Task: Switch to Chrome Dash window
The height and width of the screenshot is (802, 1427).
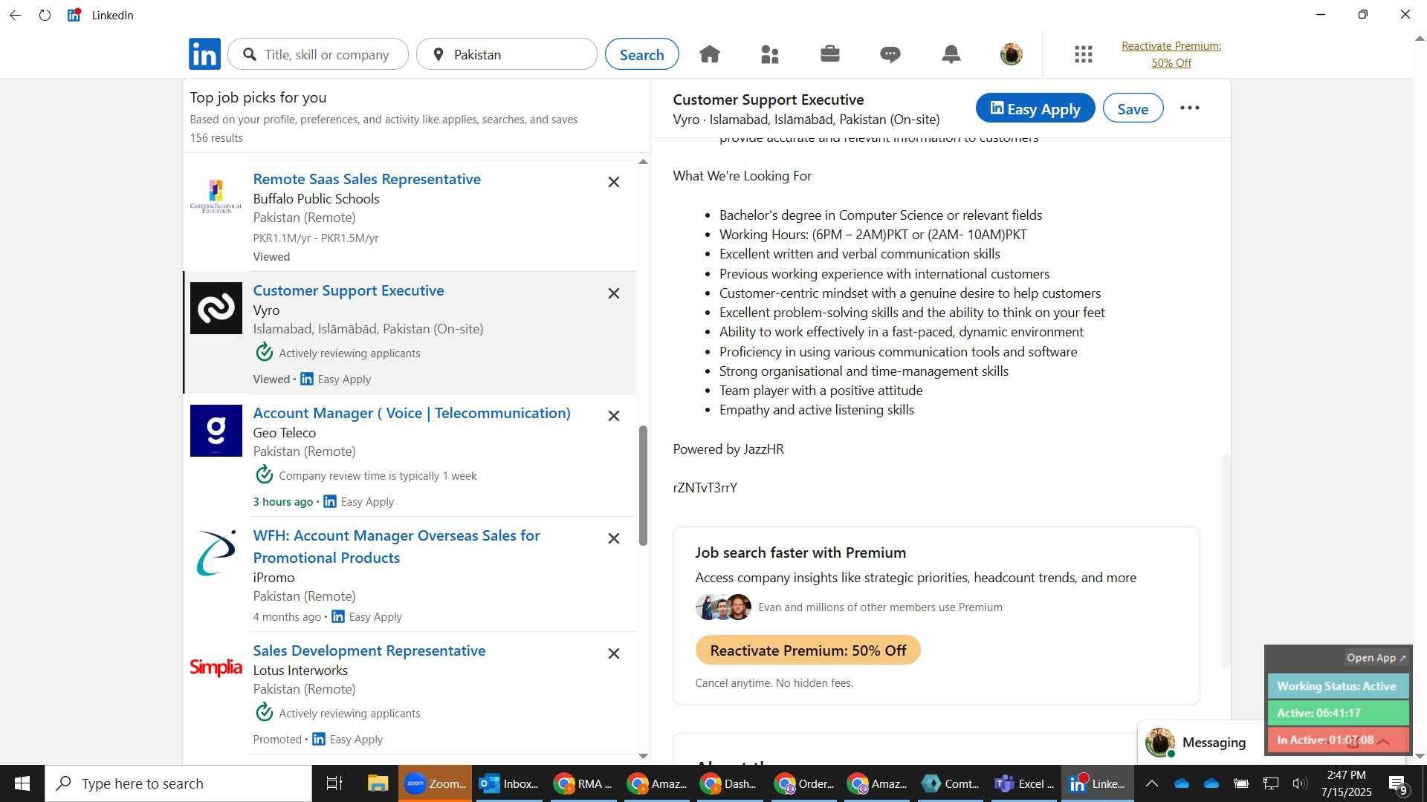Action: tap(729, 783)
